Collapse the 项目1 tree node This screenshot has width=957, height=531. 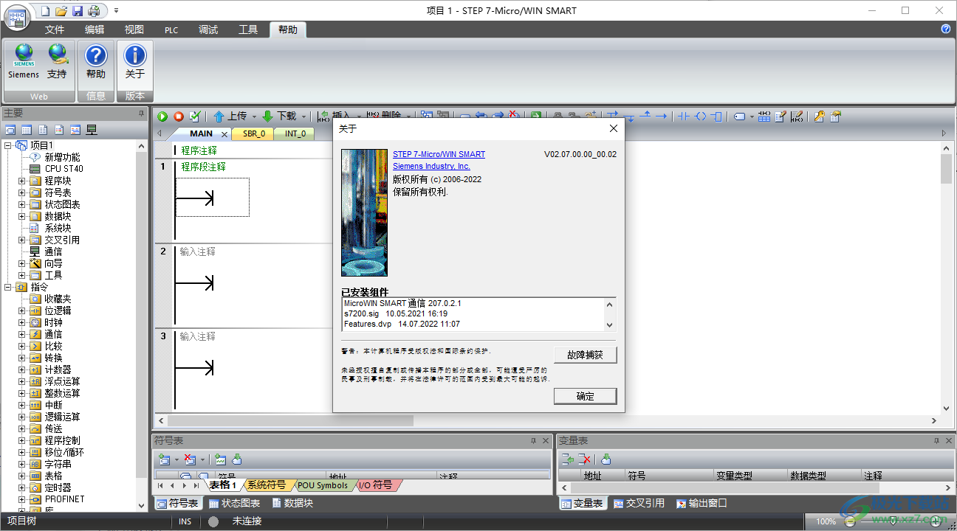click(x=7, y=145)
